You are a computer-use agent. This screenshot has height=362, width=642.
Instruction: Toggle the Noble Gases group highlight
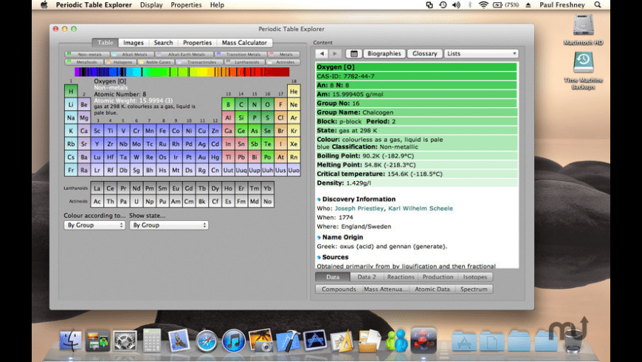(156, 62)
